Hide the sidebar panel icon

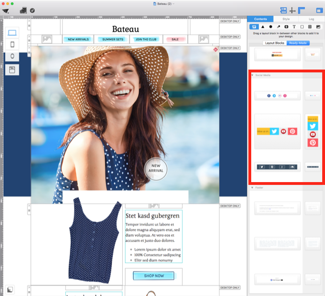click(319, 10)
